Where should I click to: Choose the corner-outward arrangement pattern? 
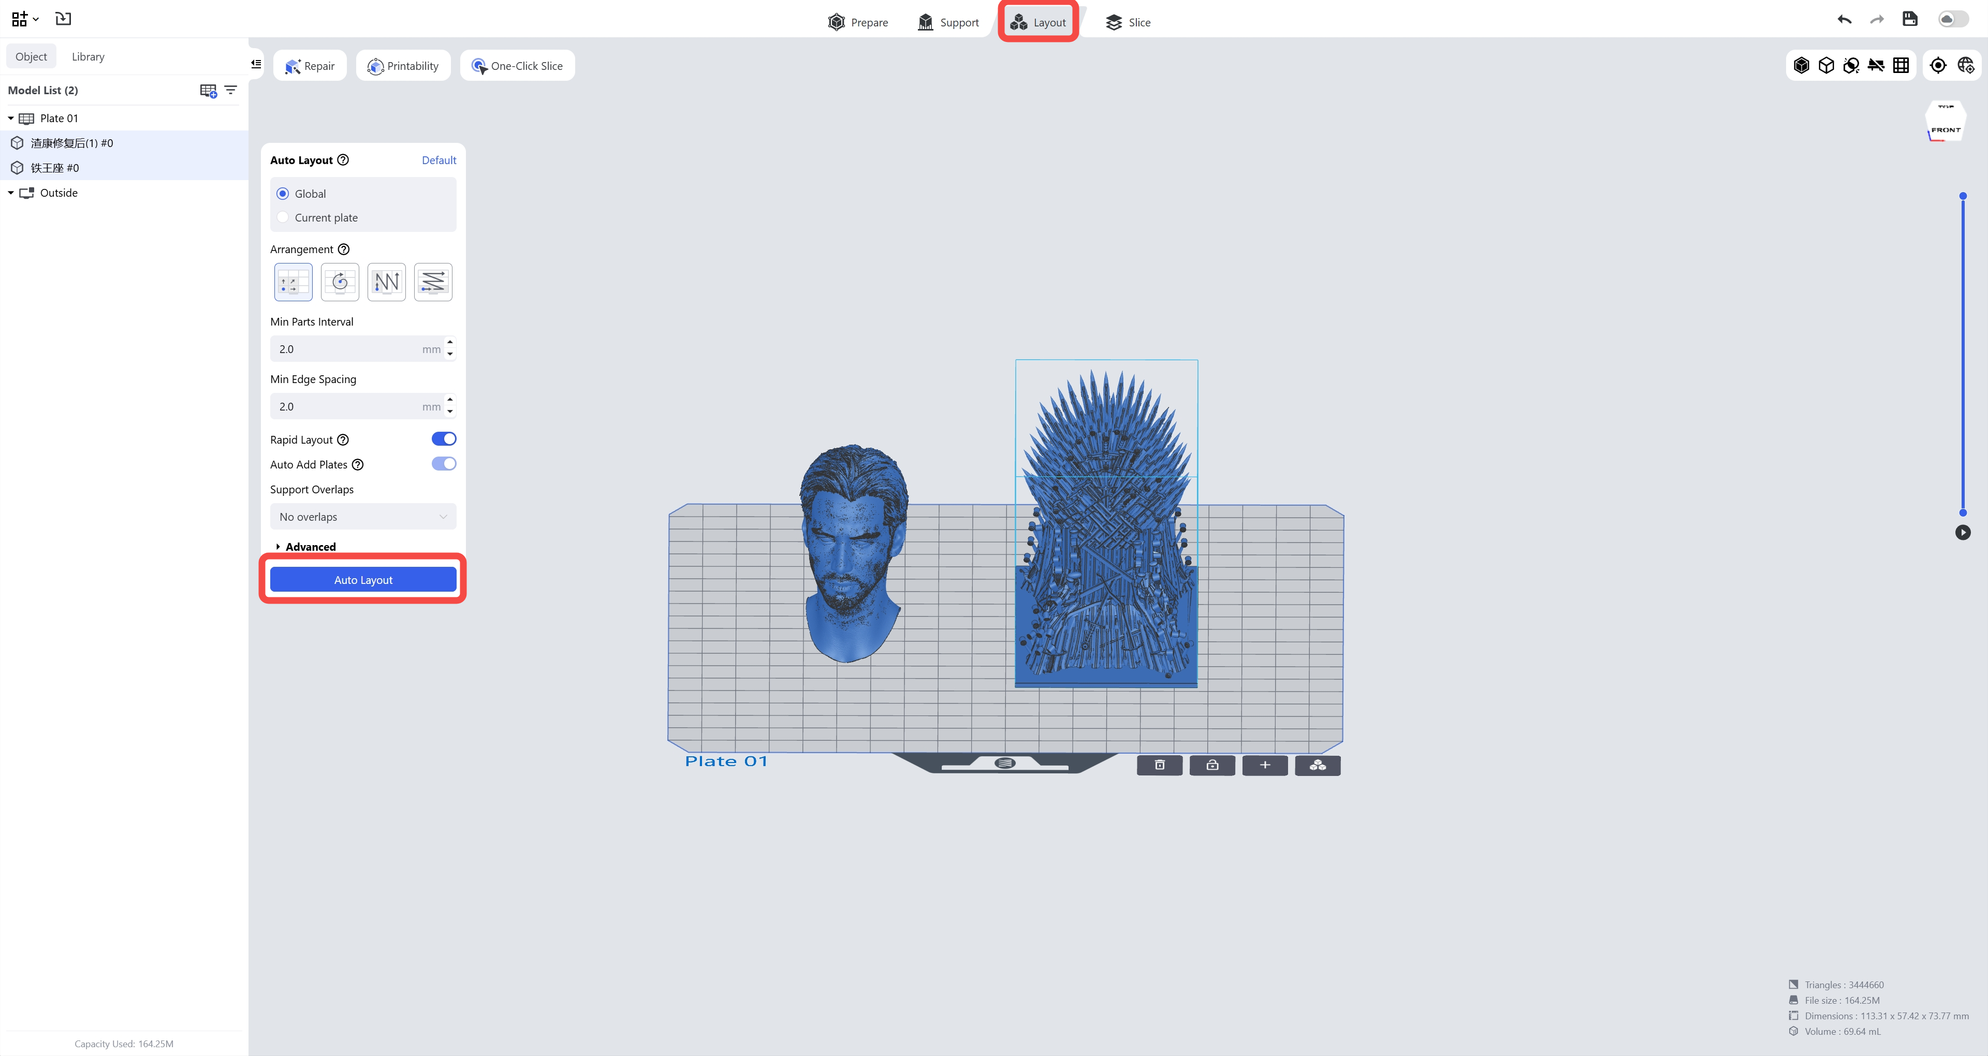coord(293,282)
